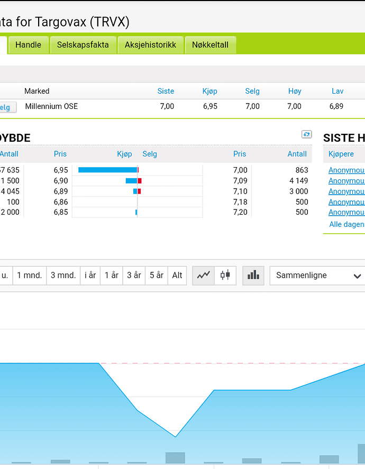Open the Nøkkeltall tab
The image size is (365, 469).
click(210, 45)
